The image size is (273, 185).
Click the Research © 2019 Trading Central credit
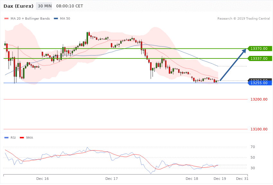[243, 18]
